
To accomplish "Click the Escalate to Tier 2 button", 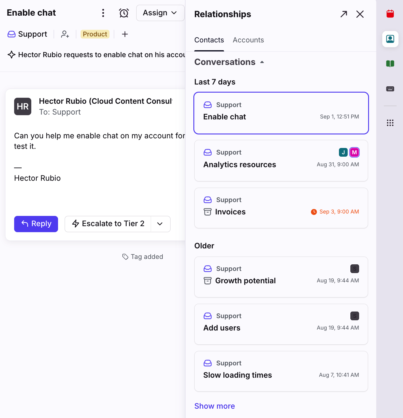I will tap(108, 224).
